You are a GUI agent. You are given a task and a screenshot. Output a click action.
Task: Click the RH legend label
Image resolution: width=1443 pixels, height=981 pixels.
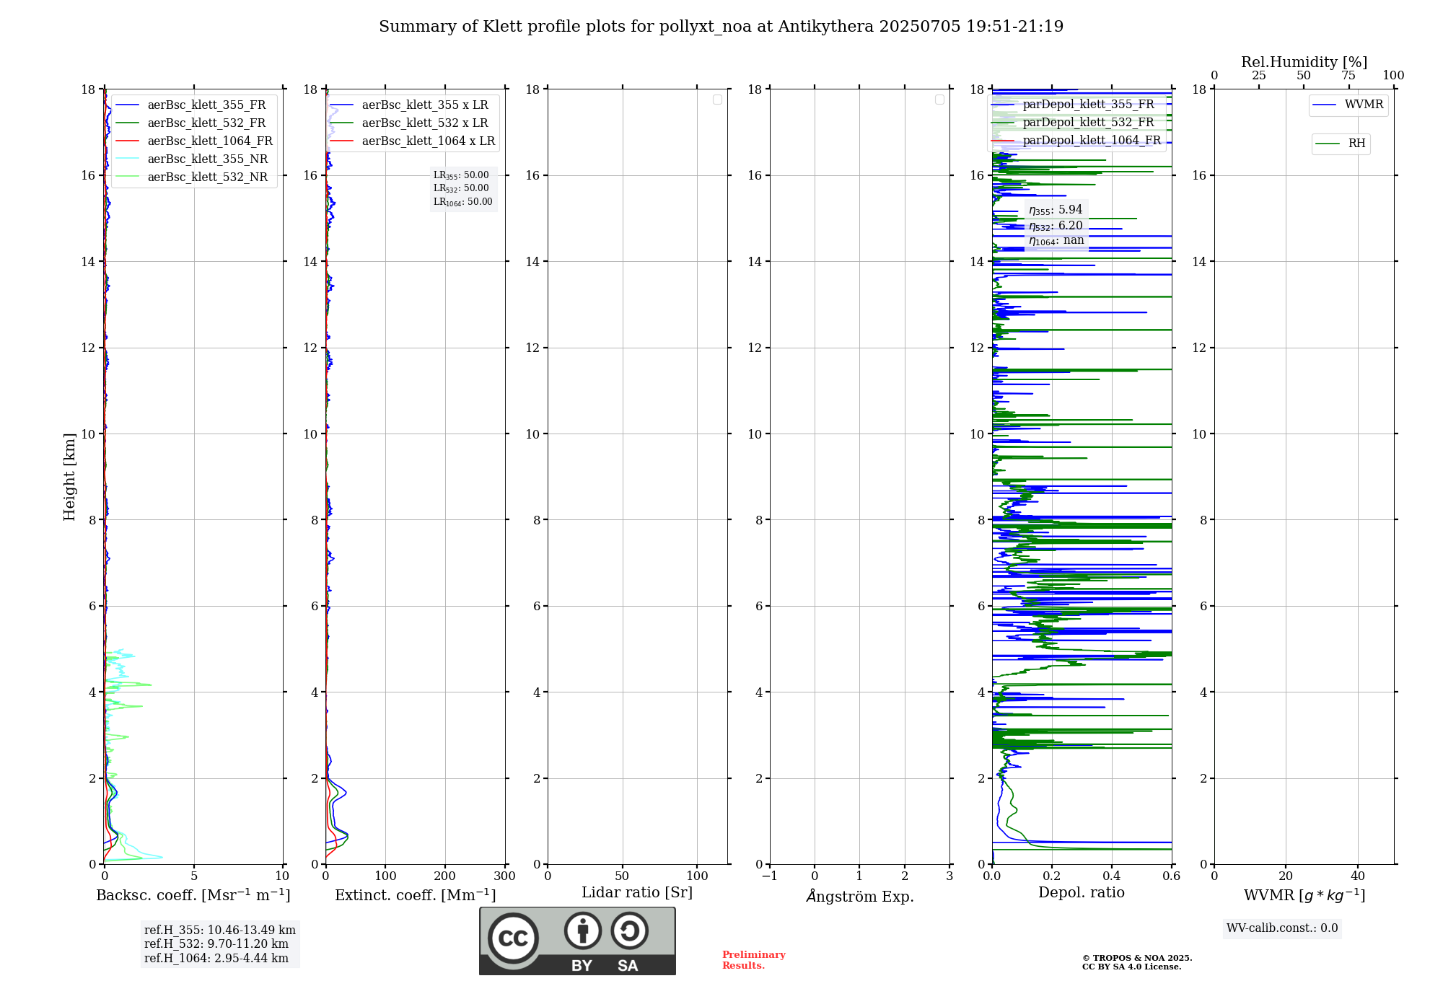pos(1356,144)
